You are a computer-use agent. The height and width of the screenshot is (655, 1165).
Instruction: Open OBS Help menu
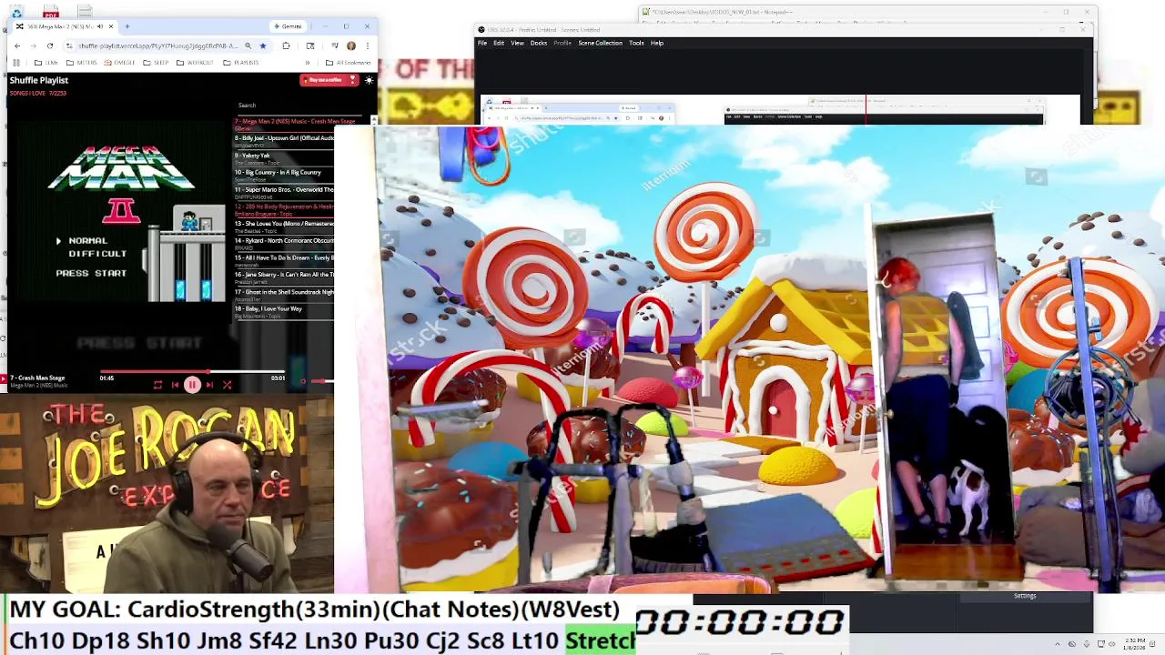657,43
